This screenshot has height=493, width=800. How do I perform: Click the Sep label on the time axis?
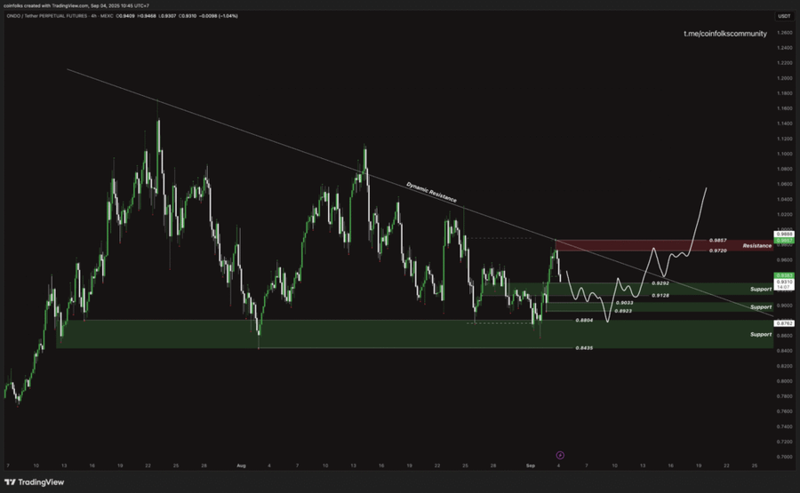click(531, 465)
